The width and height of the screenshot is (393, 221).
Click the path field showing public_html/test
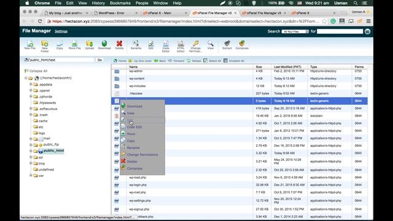click(61, 60)
